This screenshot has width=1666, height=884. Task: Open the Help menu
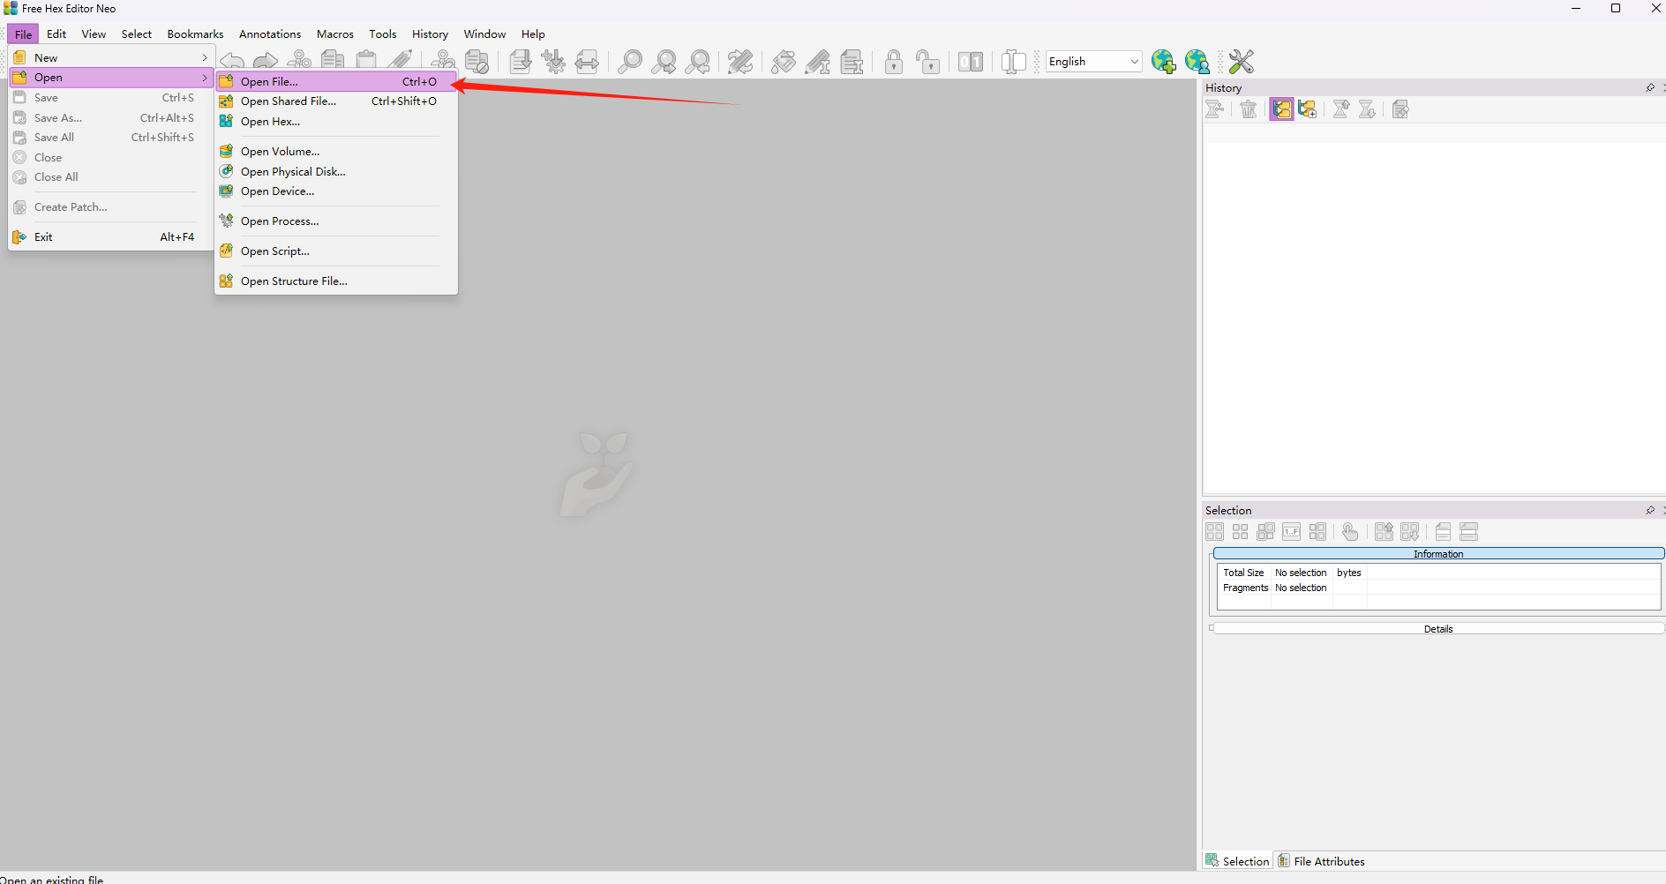[533, 34]
